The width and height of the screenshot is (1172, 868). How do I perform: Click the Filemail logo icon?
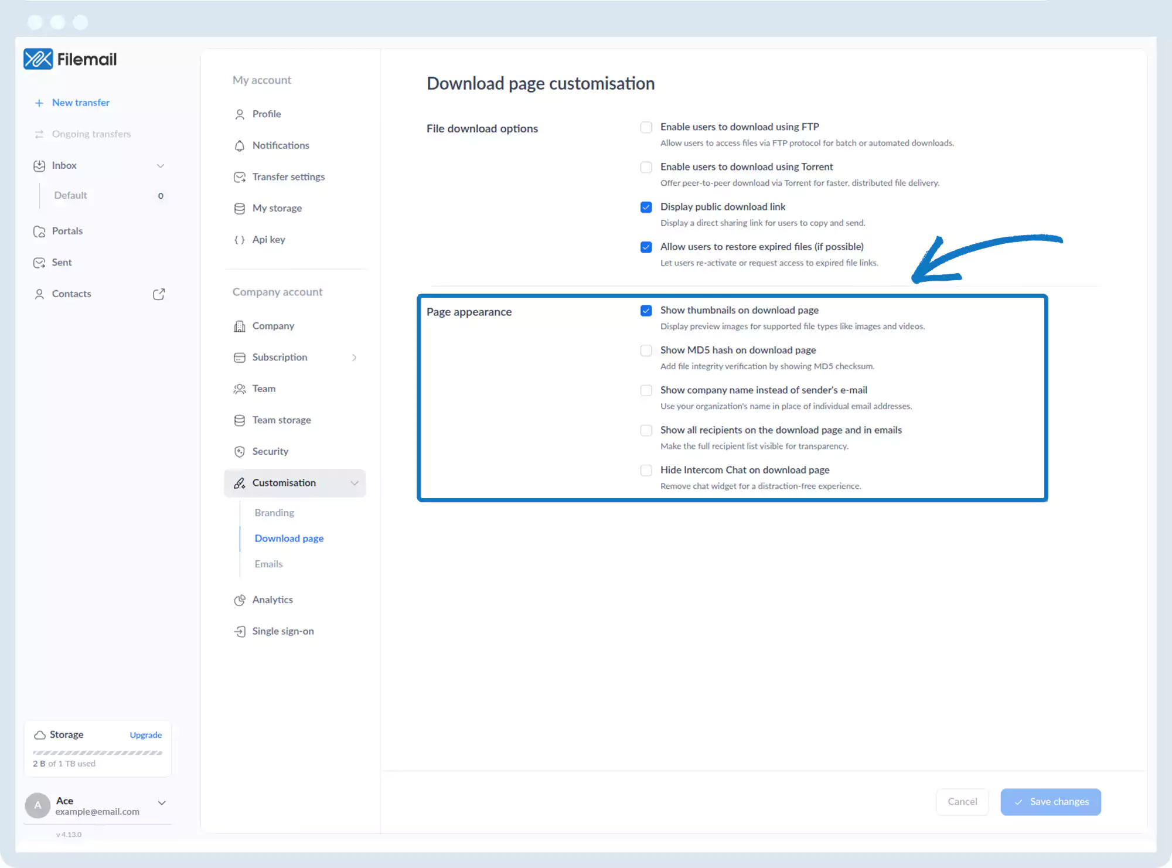[x=38, y=59]
